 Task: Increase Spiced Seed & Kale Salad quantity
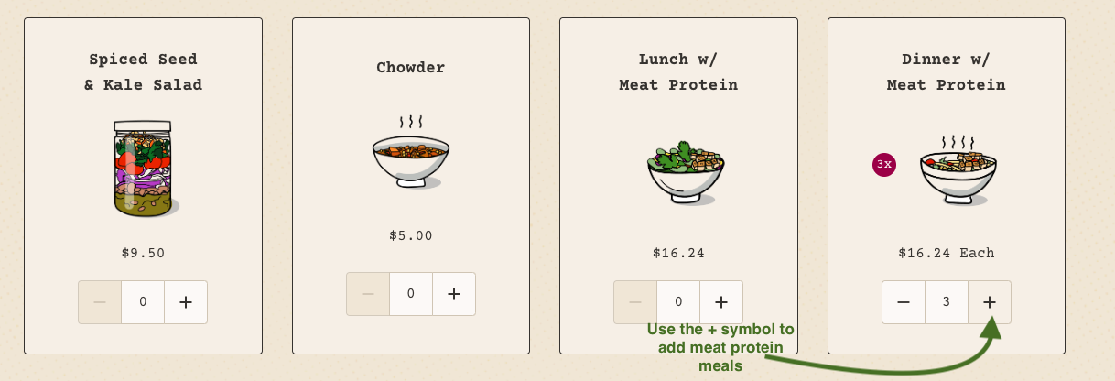pos(186,302)
